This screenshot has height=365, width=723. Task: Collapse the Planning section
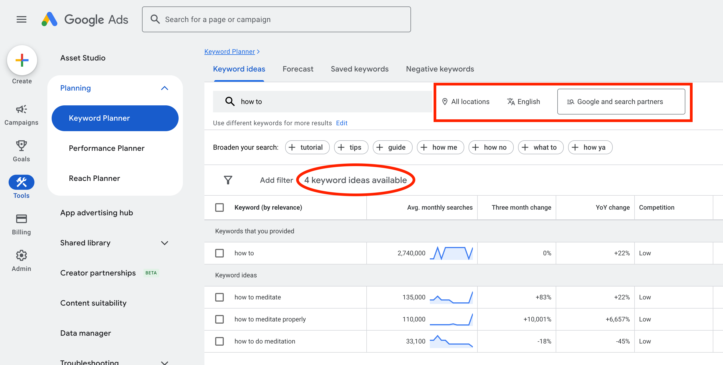pos(164,88)
